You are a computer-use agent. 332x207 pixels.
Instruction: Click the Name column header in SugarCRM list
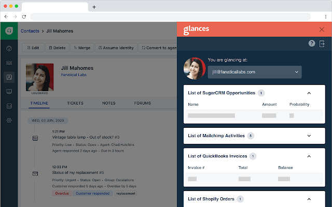click(x=193, y=105)
